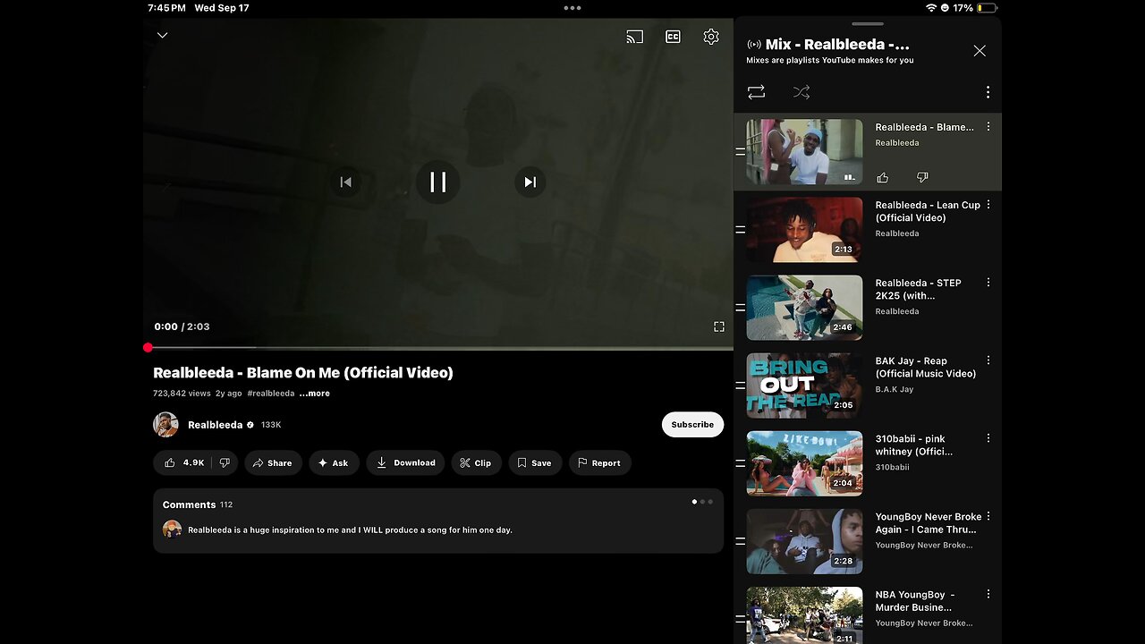This screenshot has height=644, width=1145.
Task: Seek along the video progress bar
Action: point(438,348)
